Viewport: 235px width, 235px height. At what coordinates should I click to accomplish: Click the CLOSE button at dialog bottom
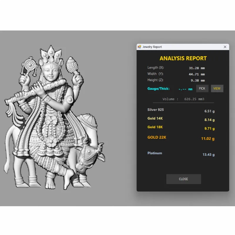pyautogui.click(x=183, y=179)
